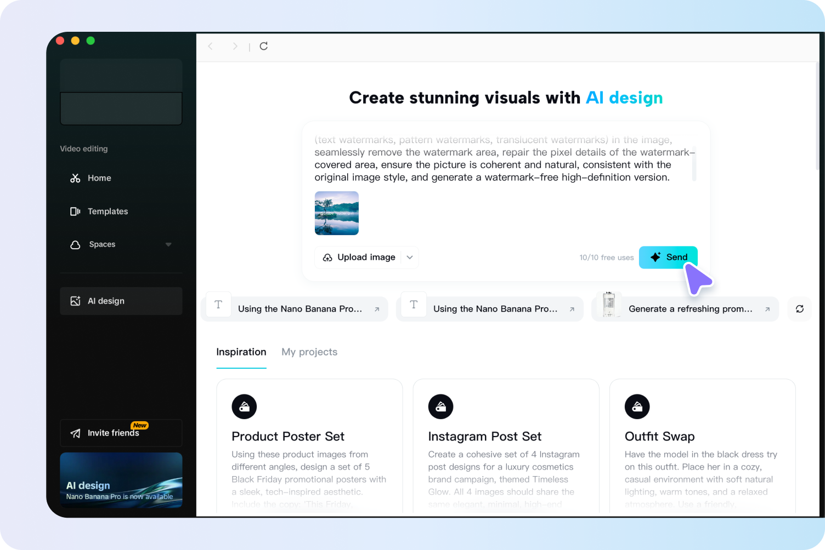This screenshot has width=825, height=550.
Task: Open Templates from the sidebar
Action: 108,211
